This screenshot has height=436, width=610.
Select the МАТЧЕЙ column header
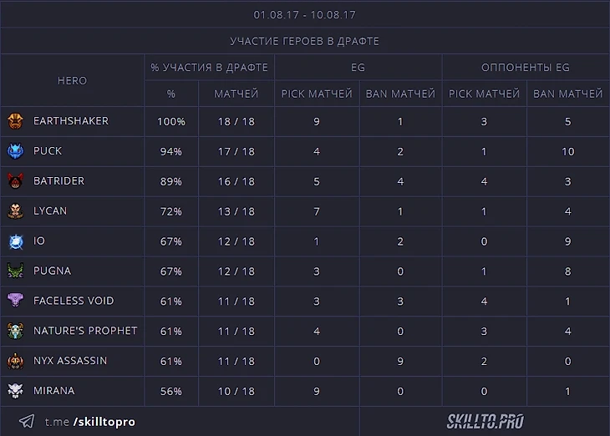[x=236, y=94]
